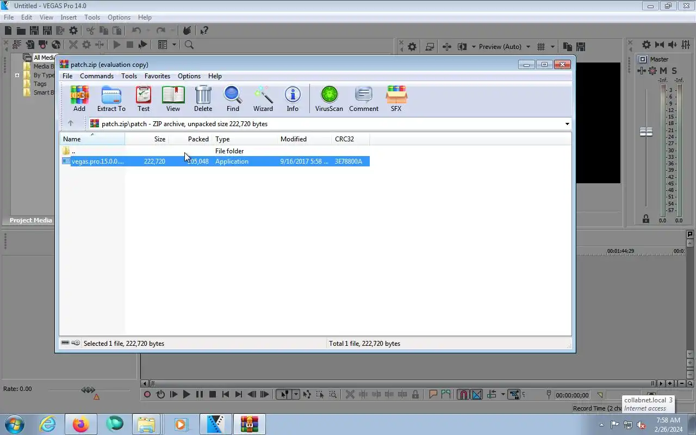The width and height of the screenshot is (696, 435).
Task: Click Preview on external monitor icon
Action: 430,47
